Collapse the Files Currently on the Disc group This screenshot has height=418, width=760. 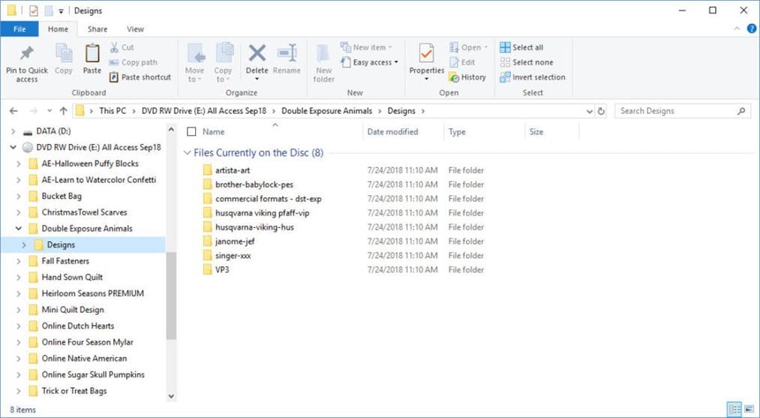pyautogui.click(x=188, y=153)
